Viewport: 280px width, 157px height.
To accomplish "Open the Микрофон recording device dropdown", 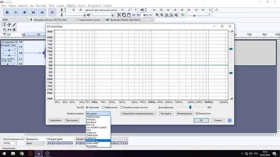I will point(55,20).
